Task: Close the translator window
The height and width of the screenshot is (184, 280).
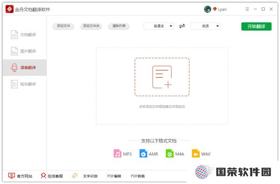Action: tap(271, 9)
